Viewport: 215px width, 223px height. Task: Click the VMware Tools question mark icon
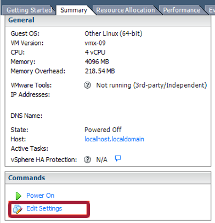87,85
